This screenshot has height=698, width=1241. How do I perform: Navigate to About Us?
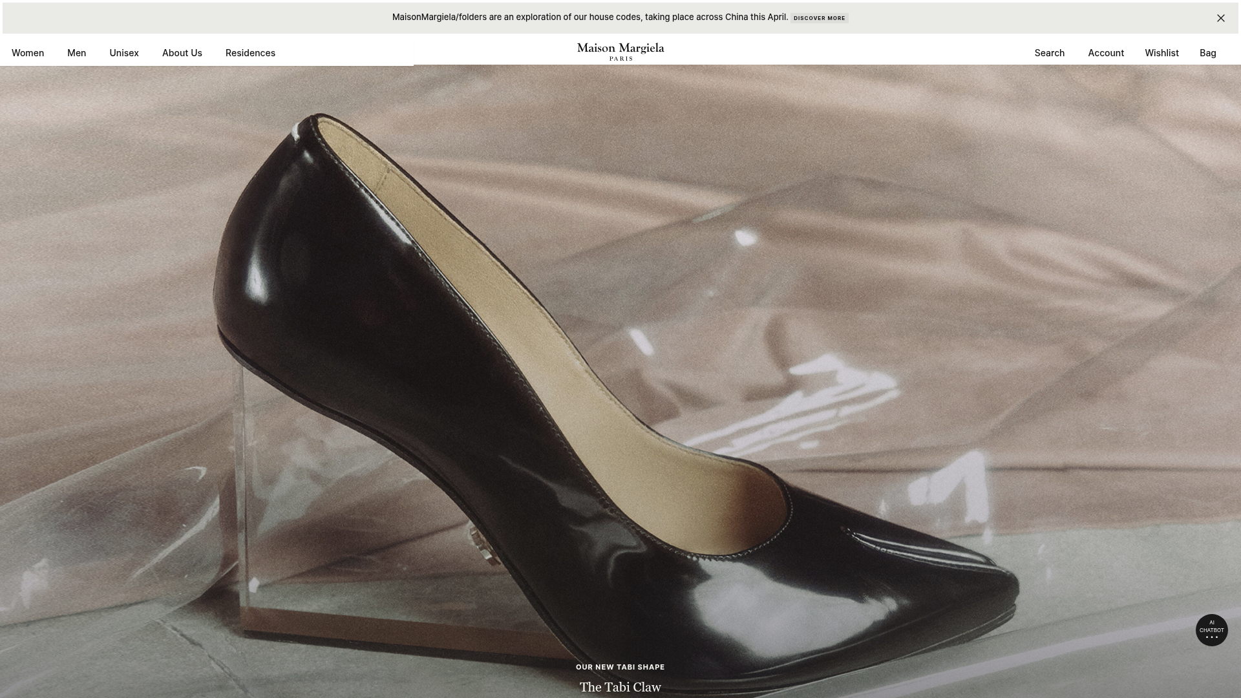click(x=182, y=52)
